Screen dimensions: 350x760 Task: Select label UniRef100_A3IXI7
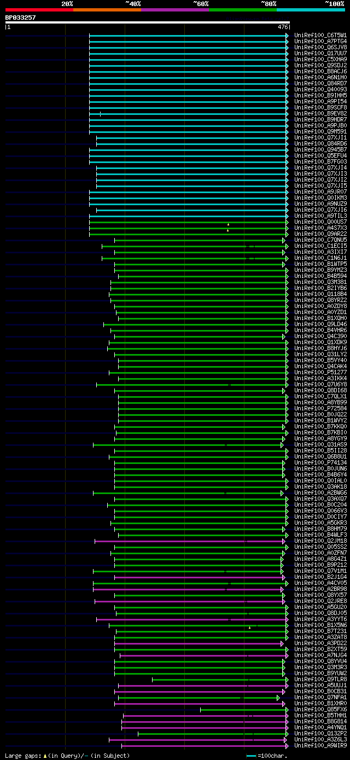[x=320, y=252]
